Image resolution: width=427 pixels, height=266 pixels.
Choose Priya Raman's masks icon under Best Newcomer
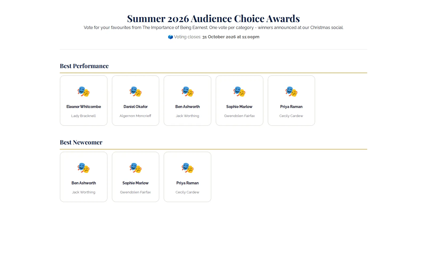coord(188,168)
